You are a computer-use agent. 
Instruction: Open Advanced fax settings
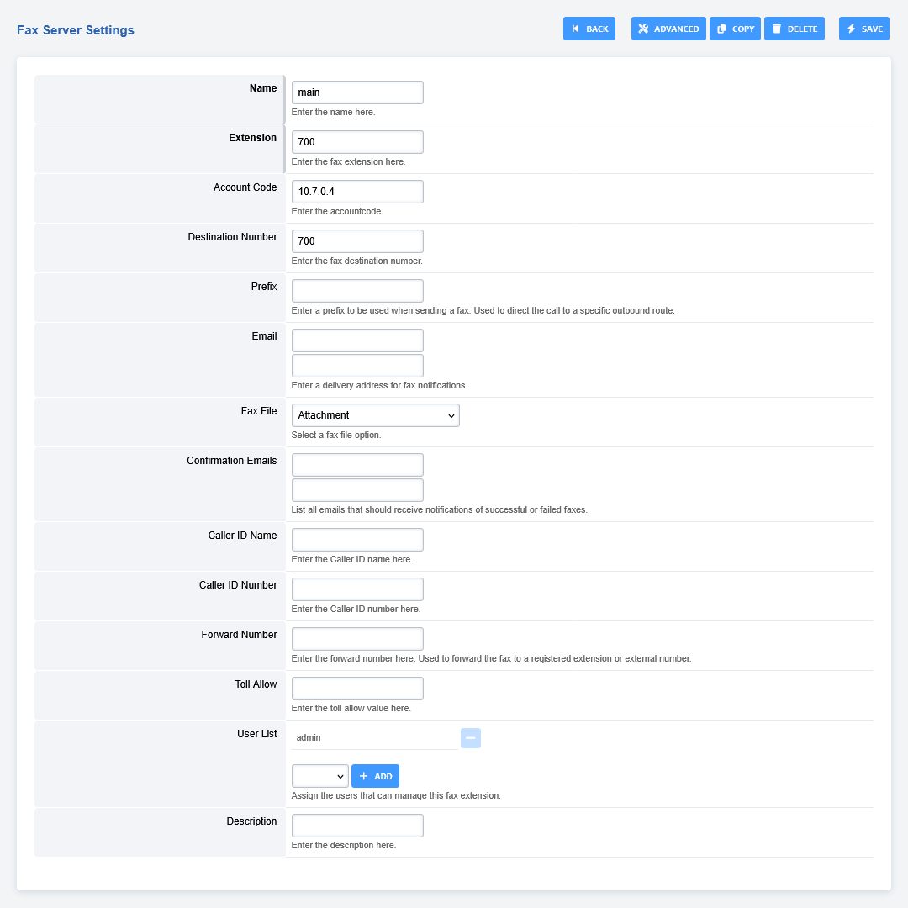[x=668, y=29]
